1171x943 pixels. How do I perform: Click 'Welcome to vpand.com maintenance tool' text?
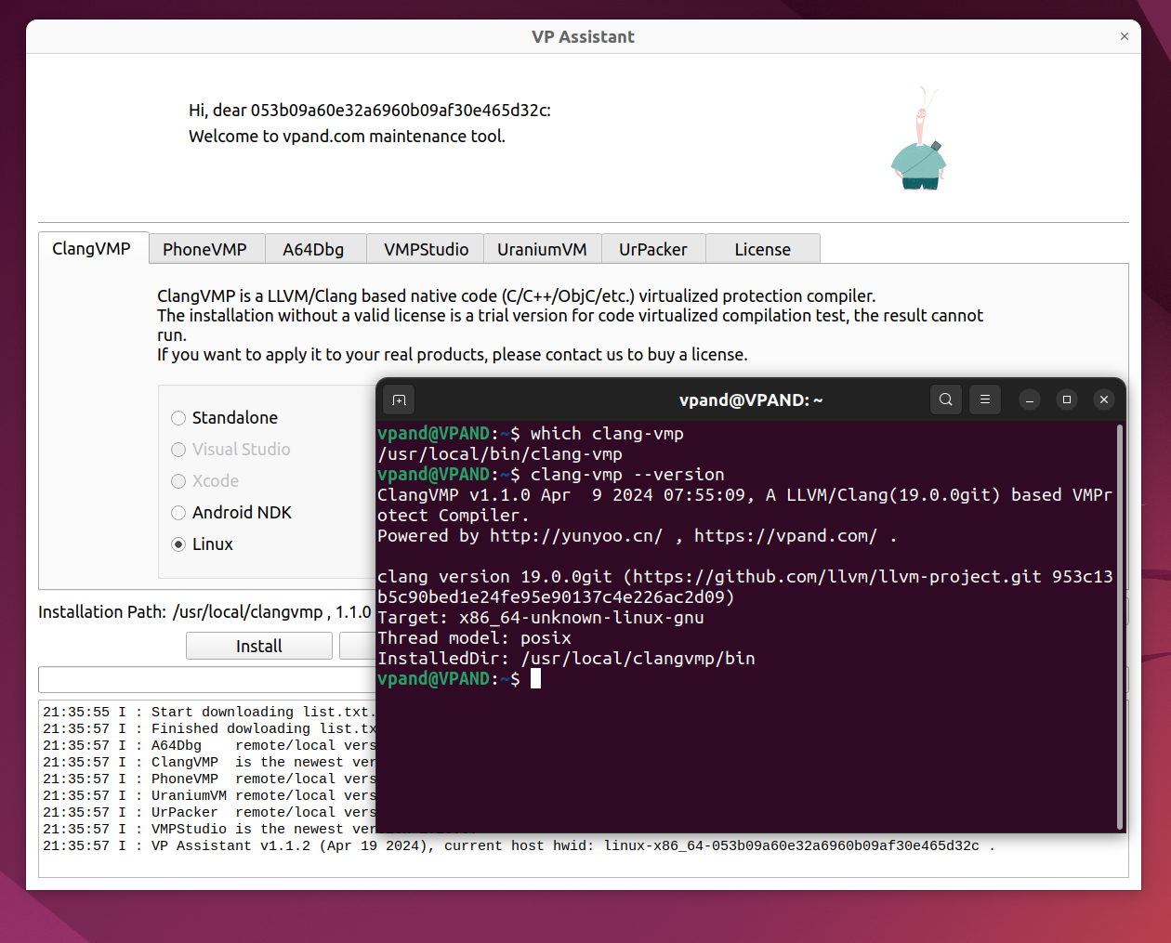pos(347,136)
